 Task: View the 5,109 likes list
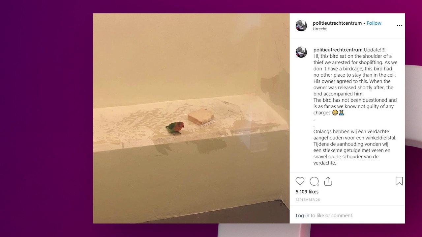[307, 192]
